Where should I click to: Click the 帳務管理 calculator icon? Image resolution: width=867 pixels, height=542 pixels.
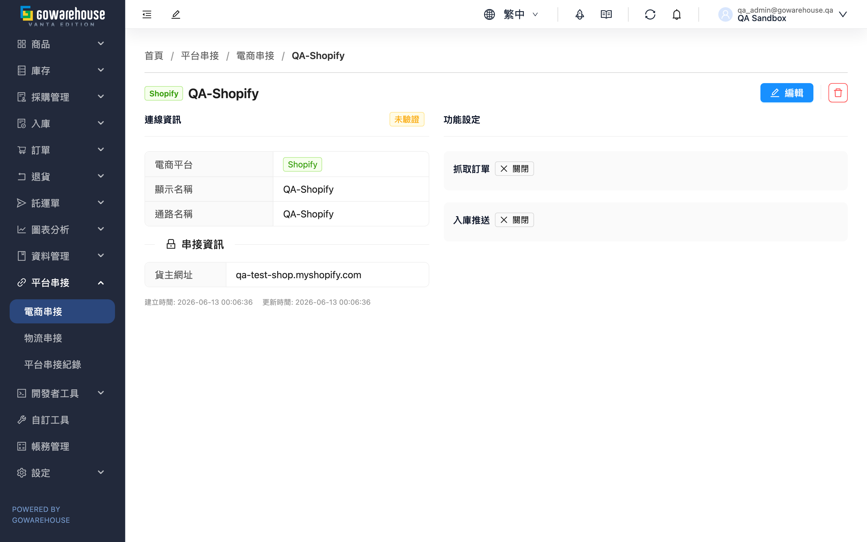[21, 446]
